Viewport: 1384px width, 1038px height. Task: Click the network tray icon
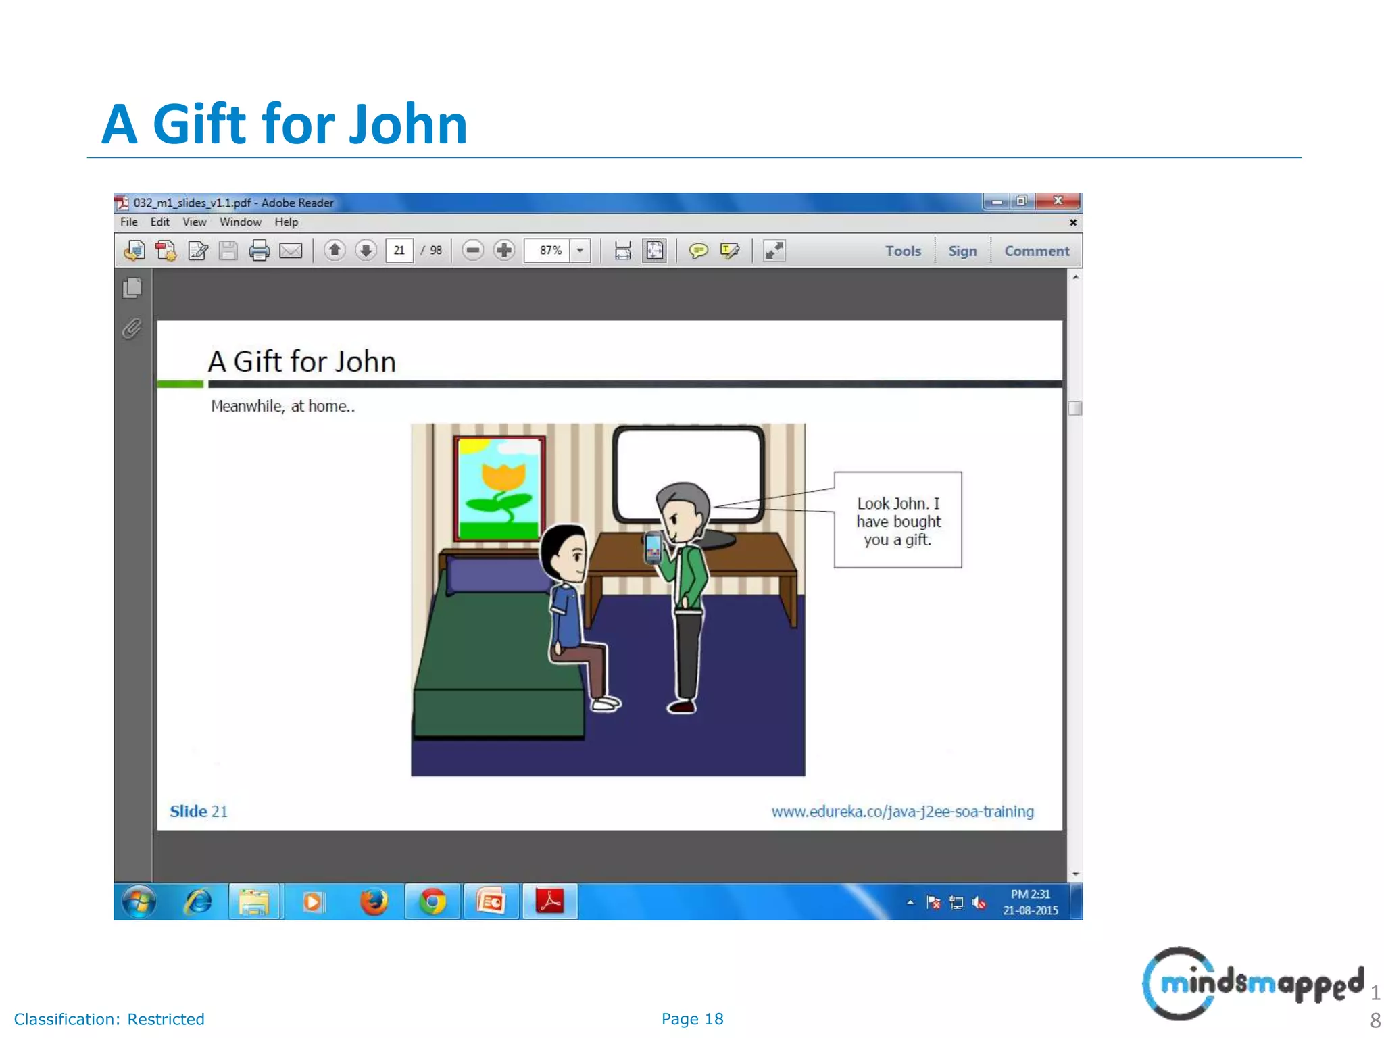(x=956, y=902)
